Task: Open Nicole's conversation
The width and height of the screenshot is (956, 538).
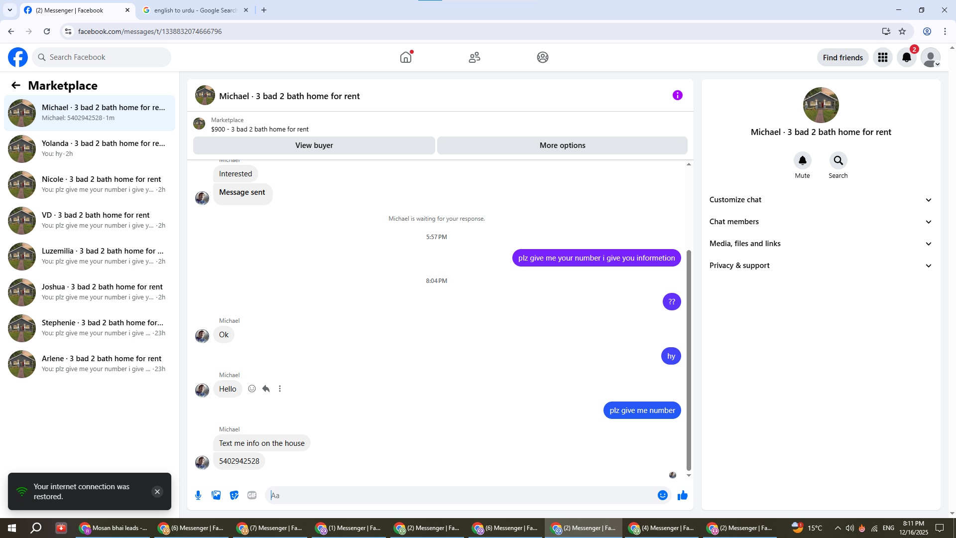Action: [90, 184]
